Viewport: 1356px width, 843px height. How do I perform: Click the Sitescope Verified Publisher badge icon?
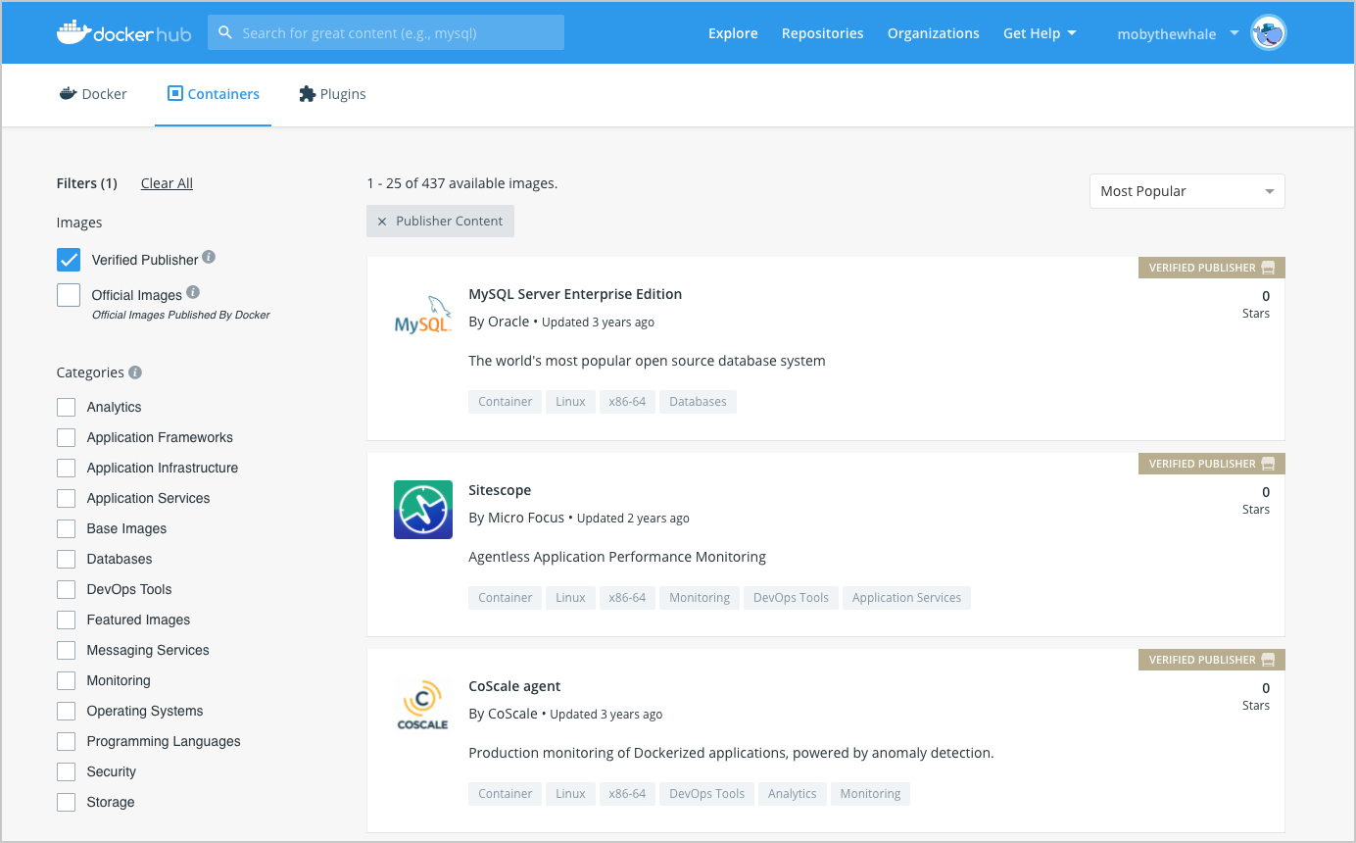[1268, 464]
